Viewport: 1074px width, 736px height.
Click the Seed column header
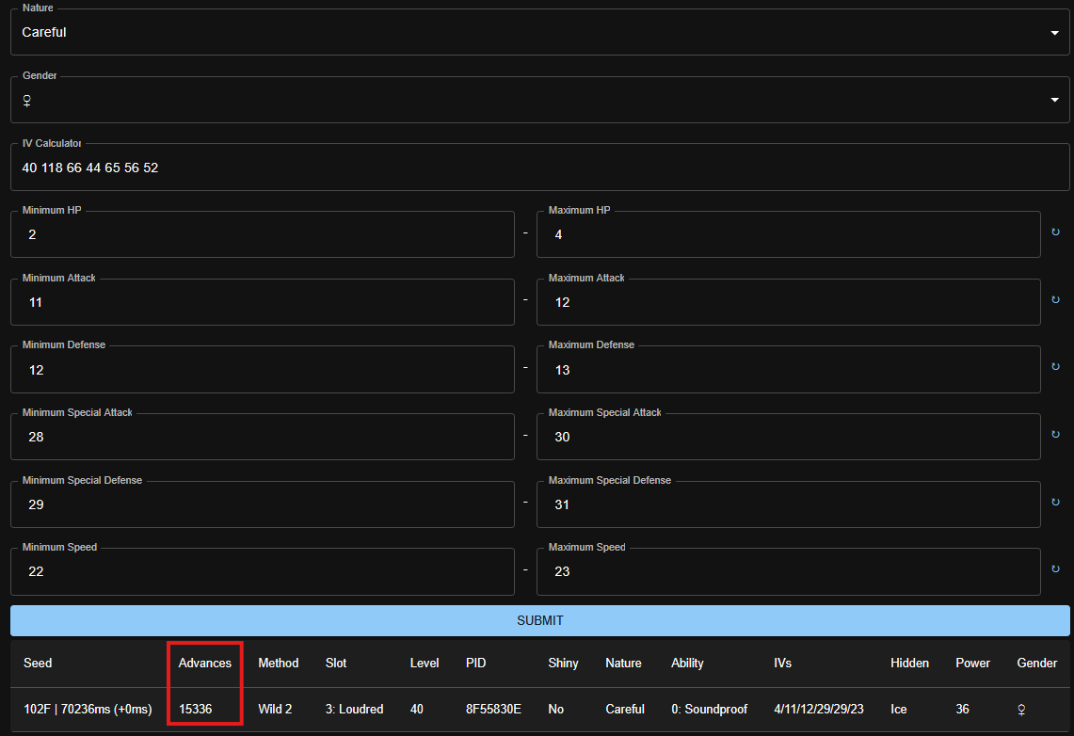click(x=38, y=663)
